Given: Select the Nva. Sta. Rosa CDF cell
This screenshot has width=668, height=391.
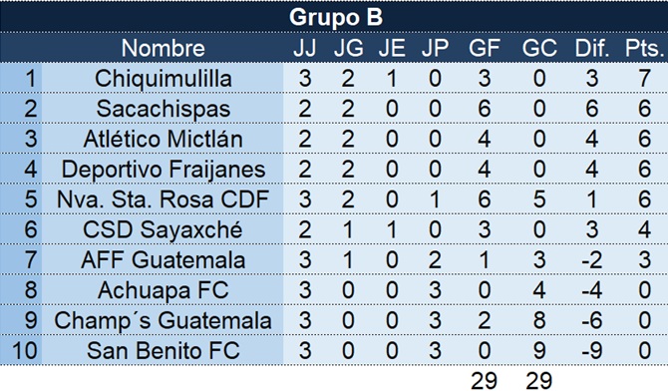Looking at the screenshot, I should (x=163, y=199).
